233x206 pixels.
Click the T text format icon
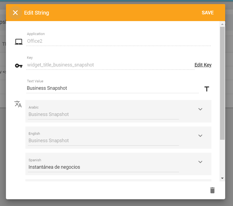click(207, 89)
